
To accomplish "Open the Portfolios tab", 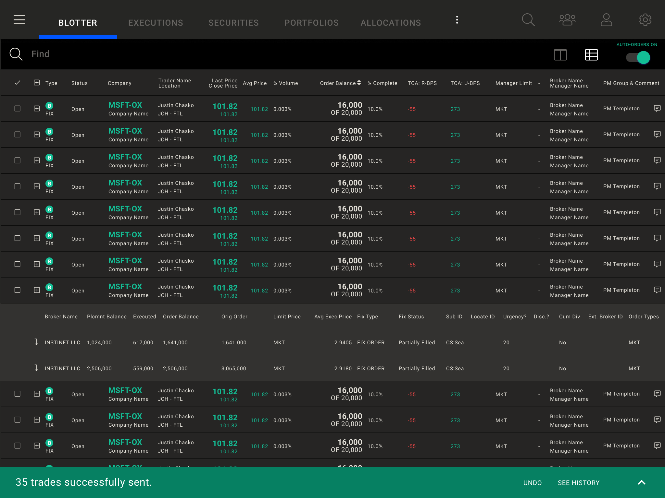I will pyautogui.click(x=311, y=23).
